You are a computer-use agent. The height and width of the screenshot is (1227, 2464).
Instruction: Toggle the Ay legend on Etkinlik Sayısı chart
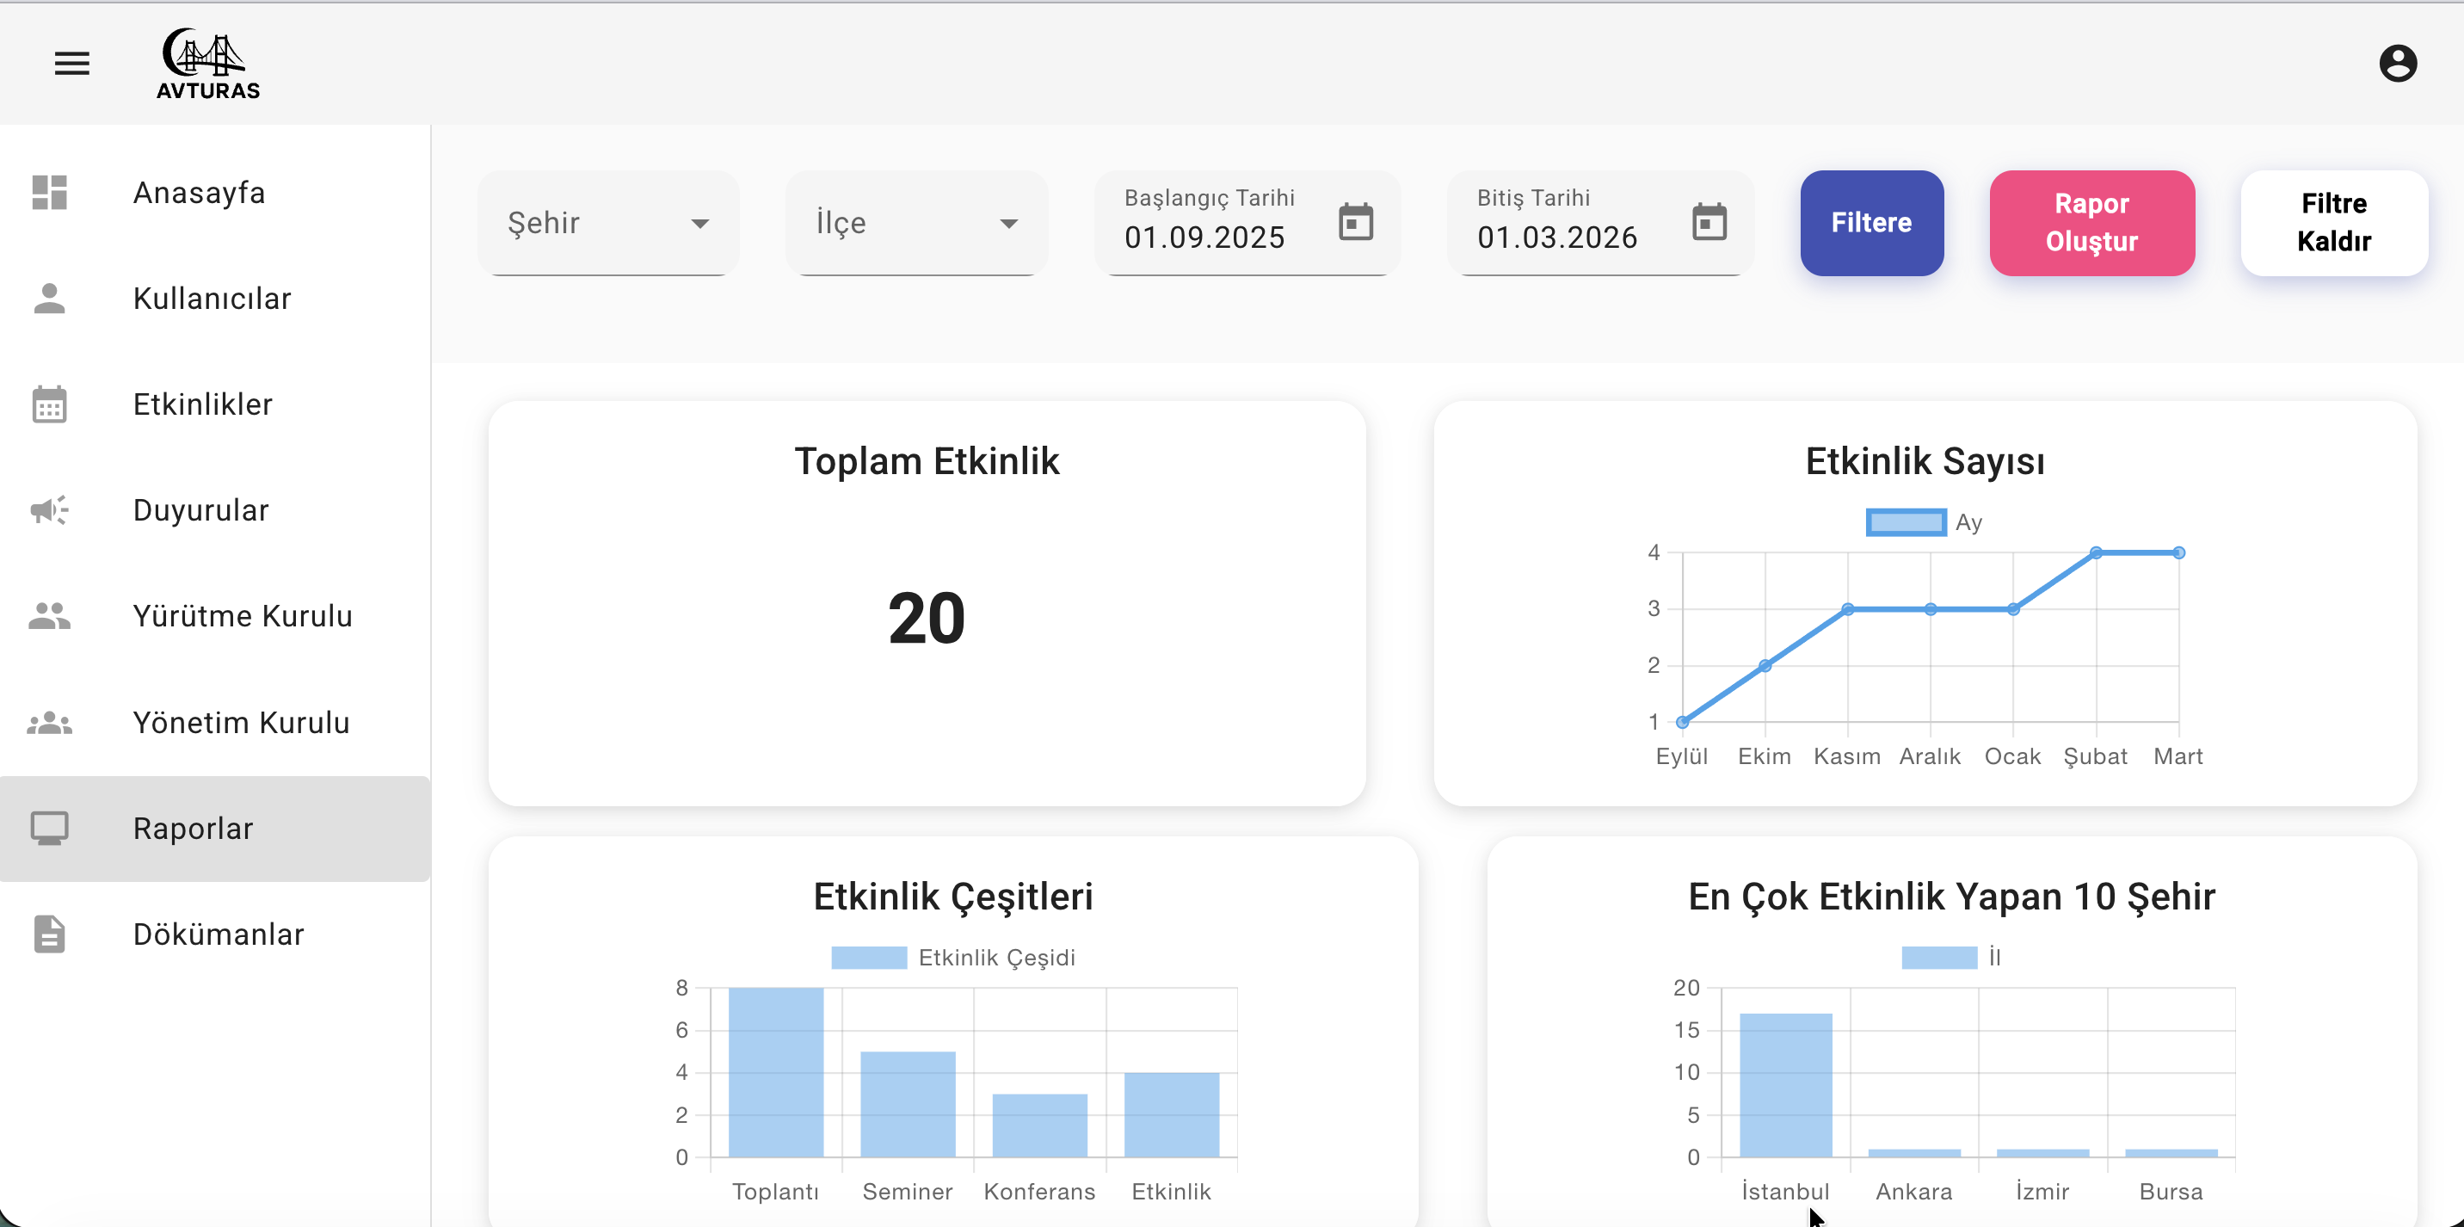(x=1922, y=521)
